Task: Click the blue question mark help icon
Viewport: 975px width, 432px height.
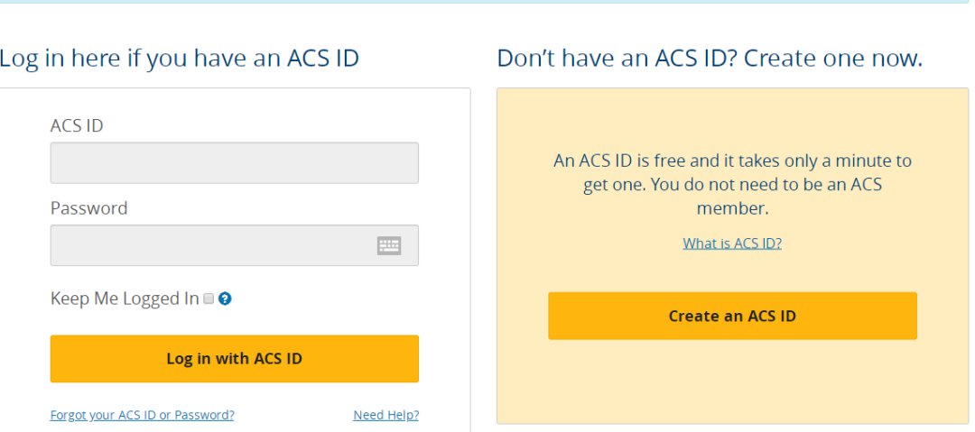Action: click(226, 299)
